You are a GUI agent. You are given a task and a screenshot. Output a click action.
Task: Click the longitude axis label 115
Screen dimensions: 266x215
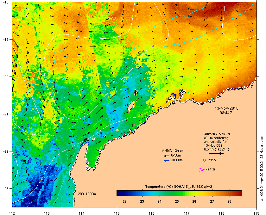[117, 213]
